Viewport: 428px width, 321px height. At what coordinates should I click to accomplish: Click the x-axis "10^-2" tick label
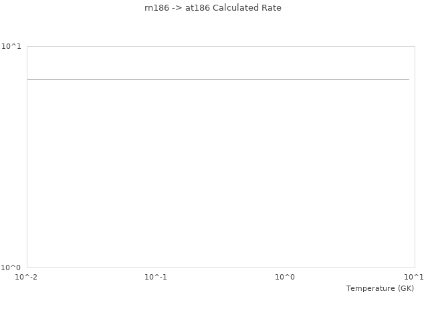[26, 277]
